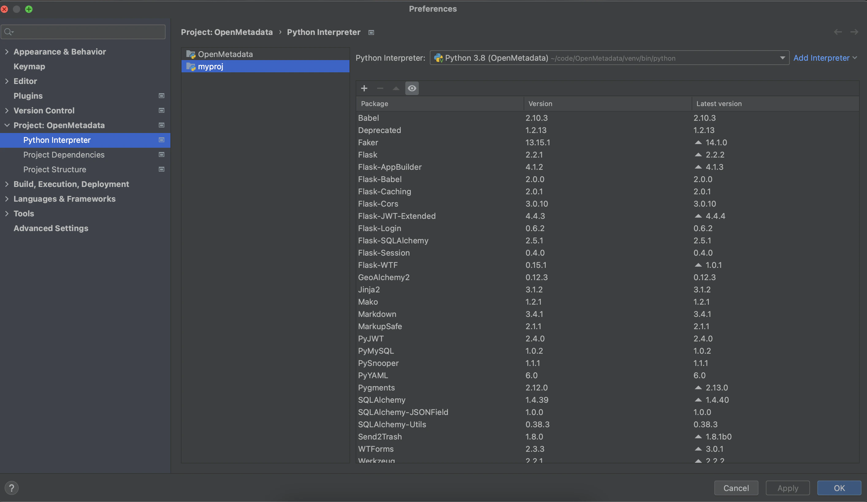
Task: Click update arrow next to WTForms 3.0.1
Action: [698, 449]
